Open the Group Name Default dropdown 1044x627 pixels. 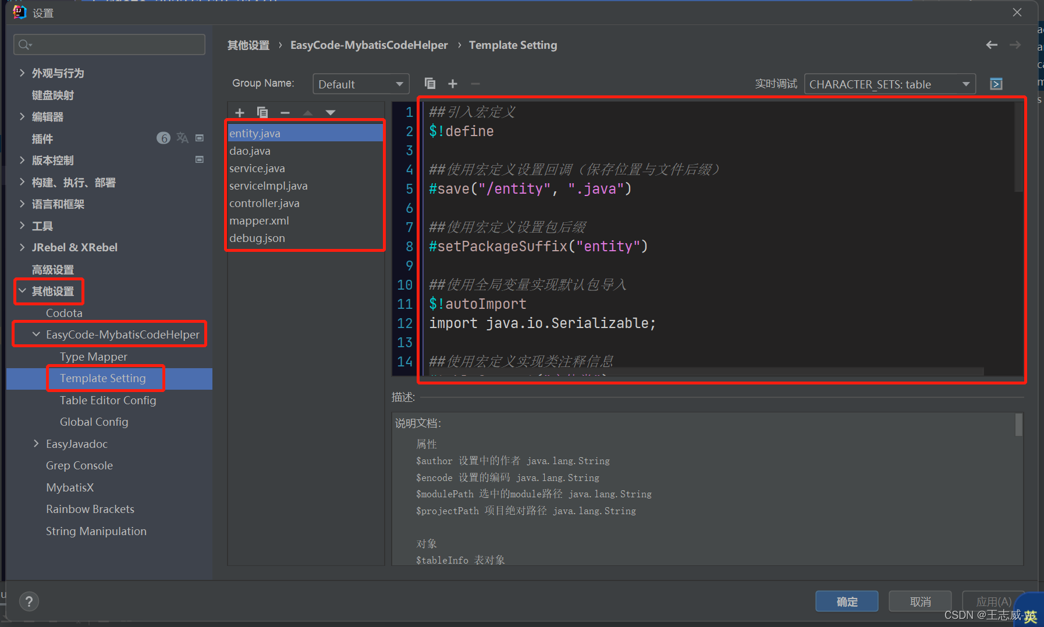361,84
